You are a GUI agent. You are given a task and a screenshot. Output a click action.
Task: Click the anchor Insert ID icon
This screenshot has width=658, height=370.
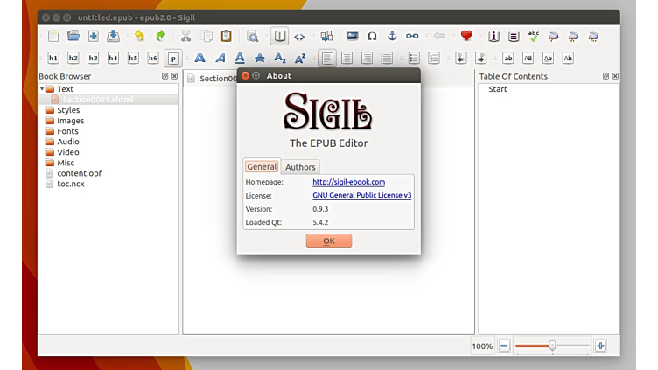[x=392, y=36]
